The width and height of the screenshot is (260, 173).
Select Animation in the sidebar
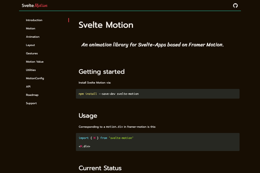coord(33,37)
